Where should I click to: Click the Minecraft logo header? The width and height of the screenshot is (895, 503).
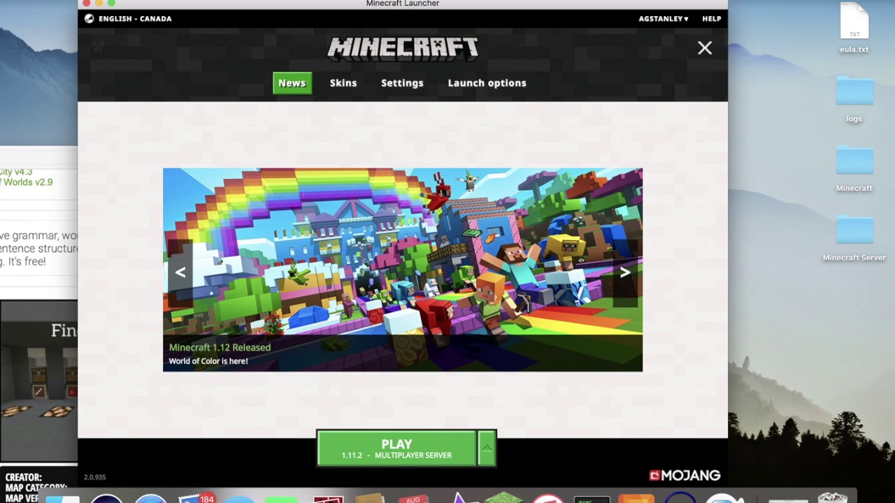[x=403, y=48]
